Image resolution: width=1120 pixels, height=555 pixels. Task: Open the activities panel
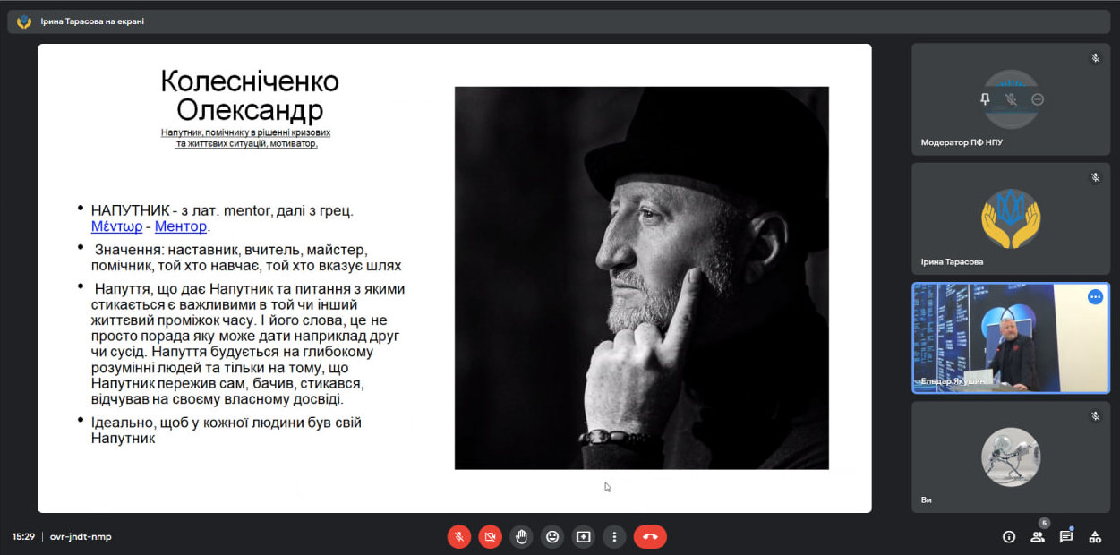click(x=1095, y=536)
